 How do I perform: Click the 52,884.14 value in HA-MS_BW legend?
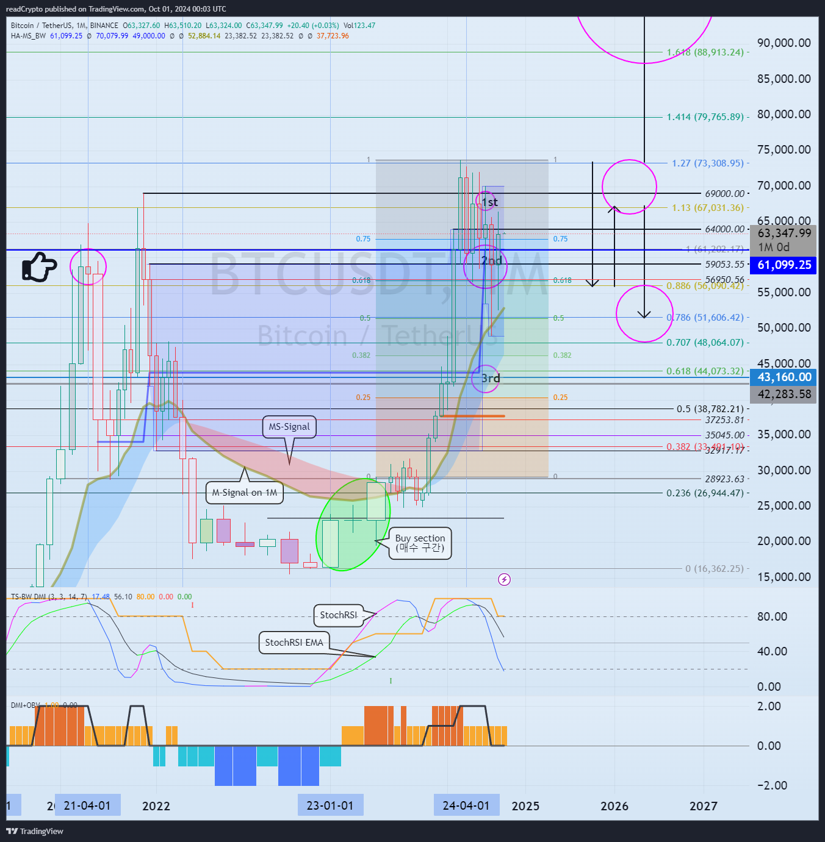click(204, 36)
